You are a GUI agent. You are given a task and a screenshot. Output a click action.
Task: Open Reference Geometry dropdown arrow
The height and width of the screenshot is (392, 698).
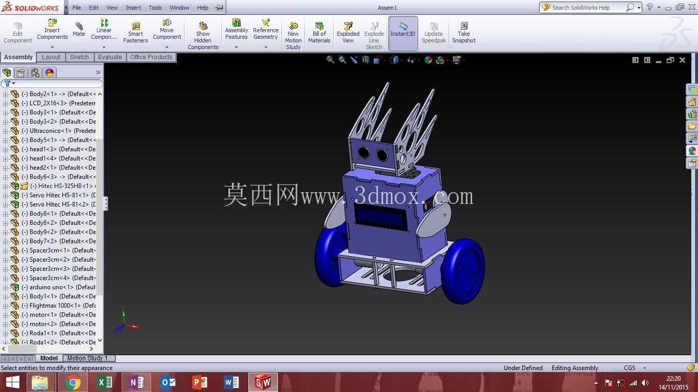coord(266,47)
